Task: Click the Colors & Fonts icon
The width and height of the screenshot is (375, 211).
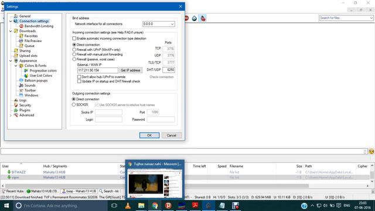Action: [21, 66]
